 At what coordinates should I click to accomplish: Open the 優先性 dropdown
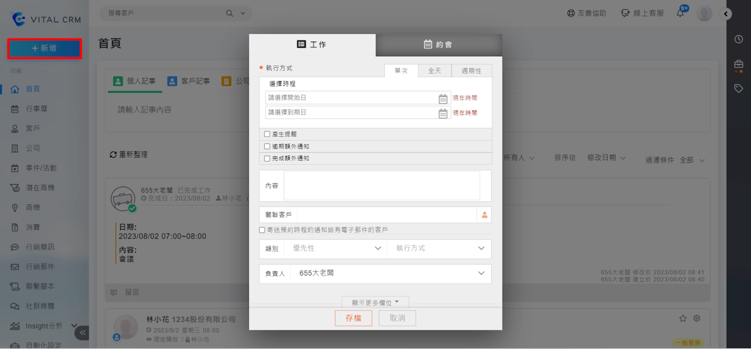pyautogui.click(x=336, y=248)
